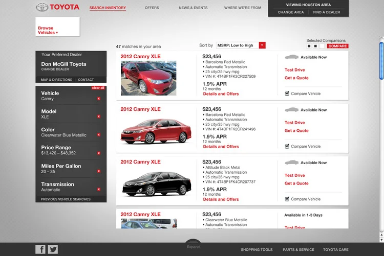Click clear all filters button
Image resolution: width=384 pixels, height=256 pixels.
click(98, 88)
